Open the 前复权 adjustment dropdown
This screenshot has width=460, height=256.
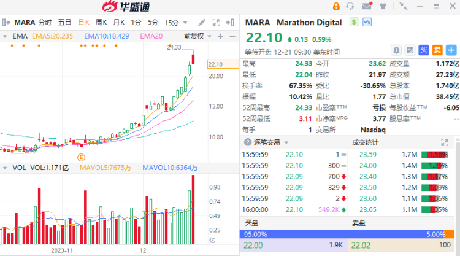[210, 36]
